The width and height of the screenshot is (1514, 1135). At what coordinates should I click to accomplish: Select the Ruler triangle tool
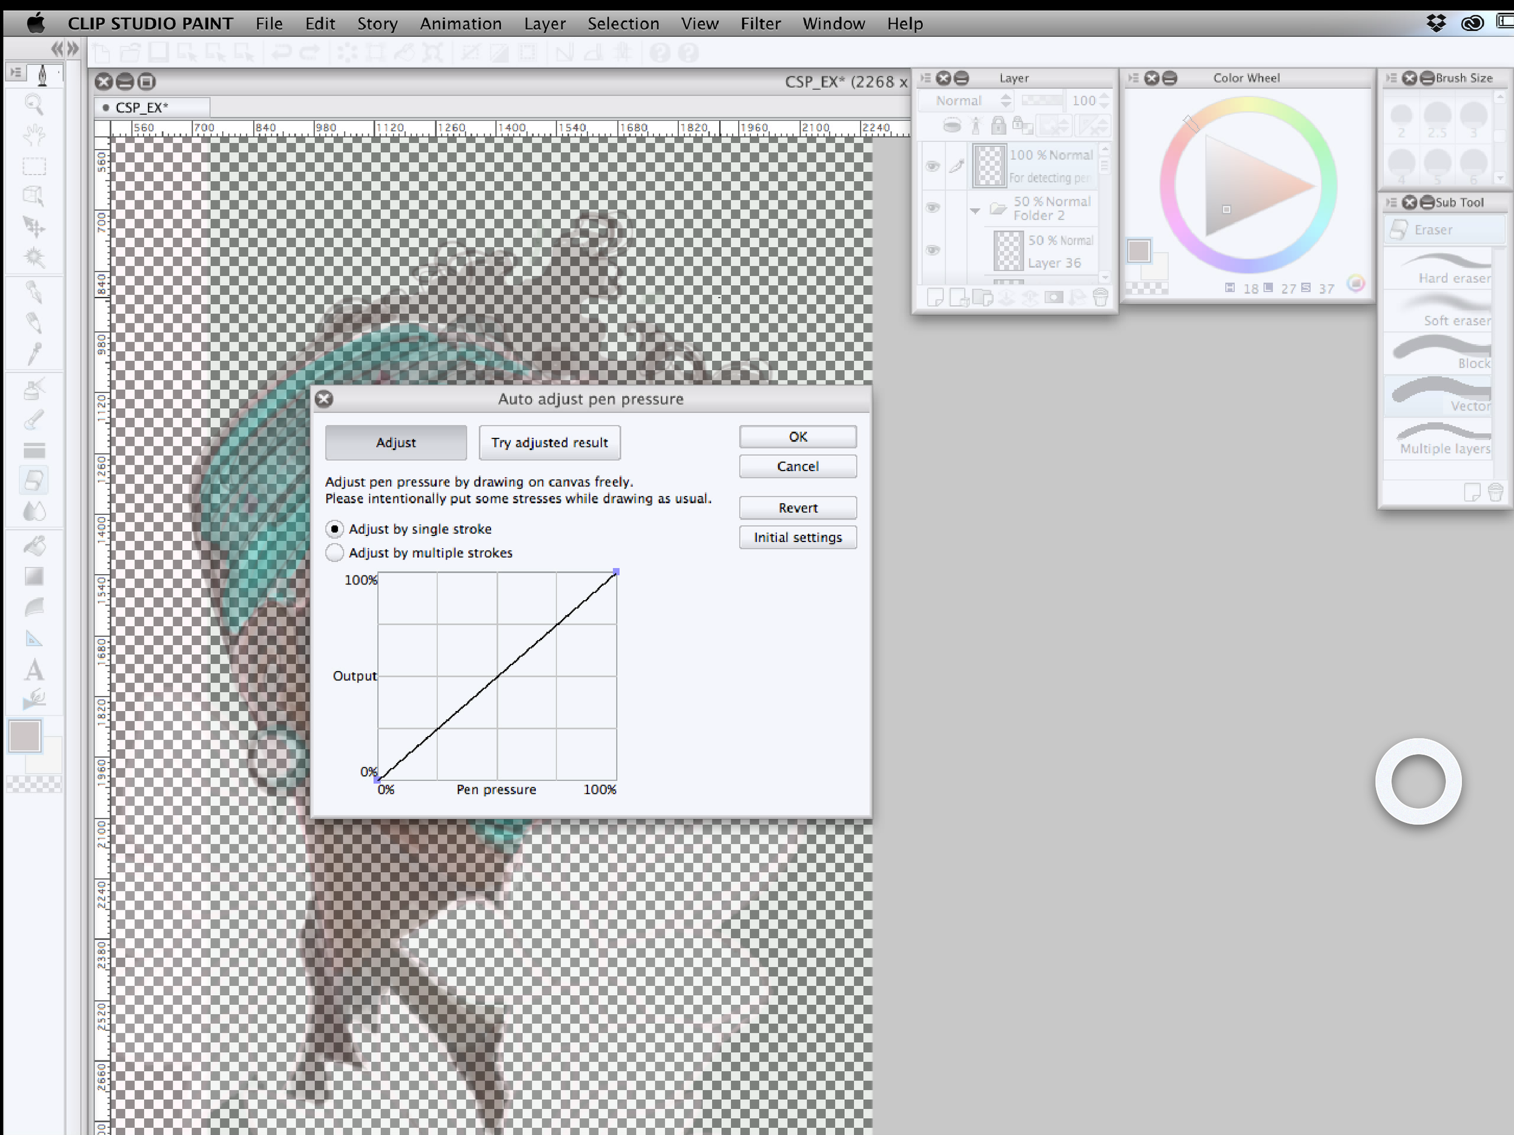pos(35,638)
